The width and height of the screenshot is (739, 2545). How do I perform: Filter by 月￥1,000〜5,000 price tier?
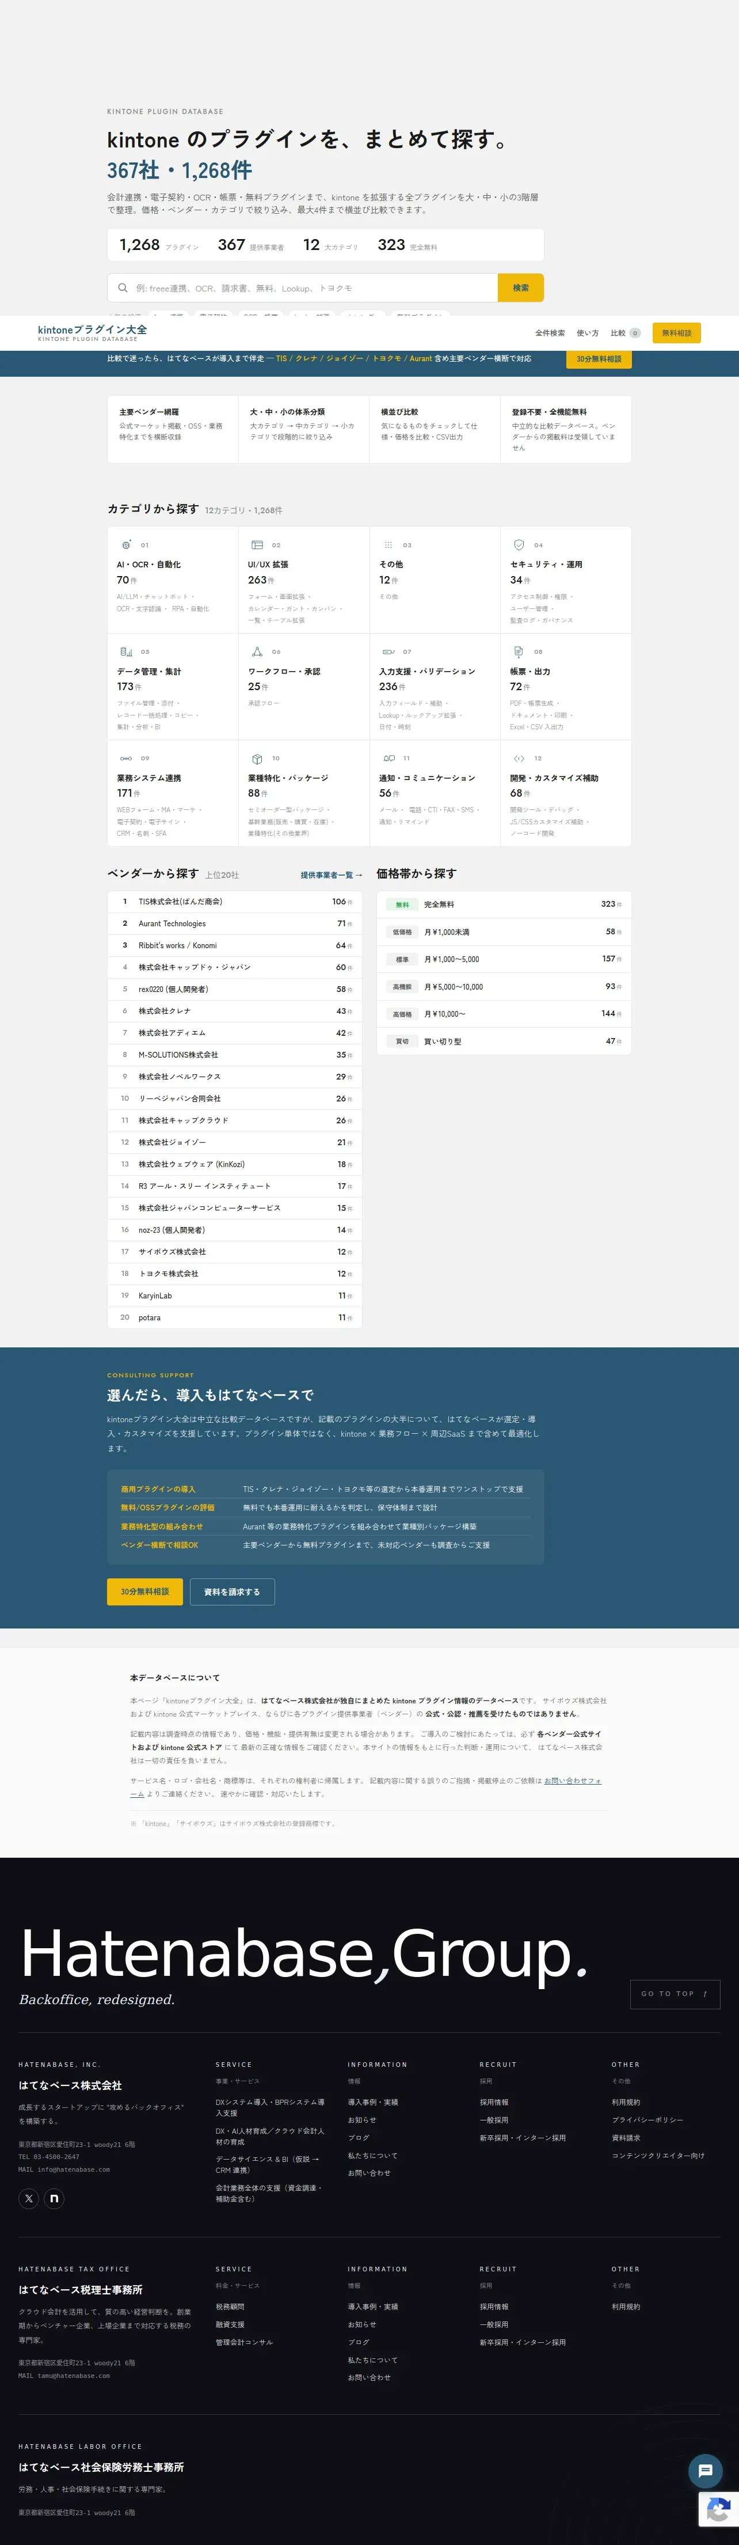(504, 959)
